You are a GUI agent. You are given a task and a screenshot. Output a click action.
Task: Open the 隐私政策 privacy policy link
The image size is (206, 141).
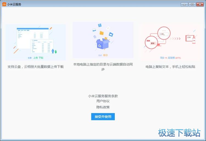103,107
